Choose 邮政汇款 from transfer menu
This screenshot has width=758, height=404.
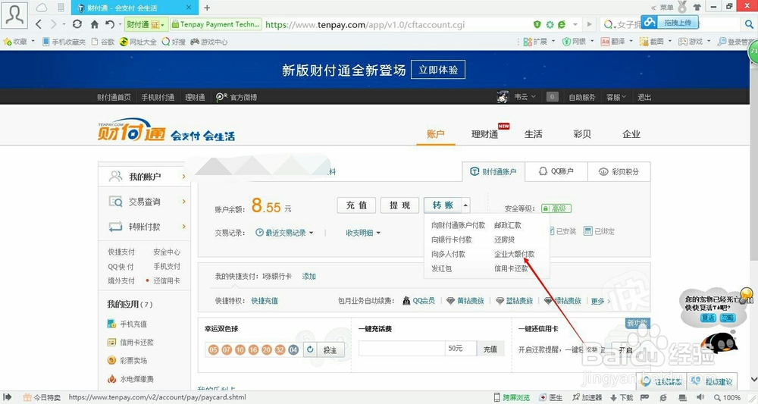(x=508, y=225)
